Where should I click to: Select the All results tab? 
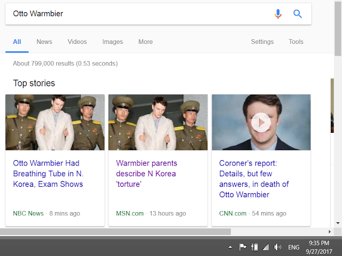(17, 42)
